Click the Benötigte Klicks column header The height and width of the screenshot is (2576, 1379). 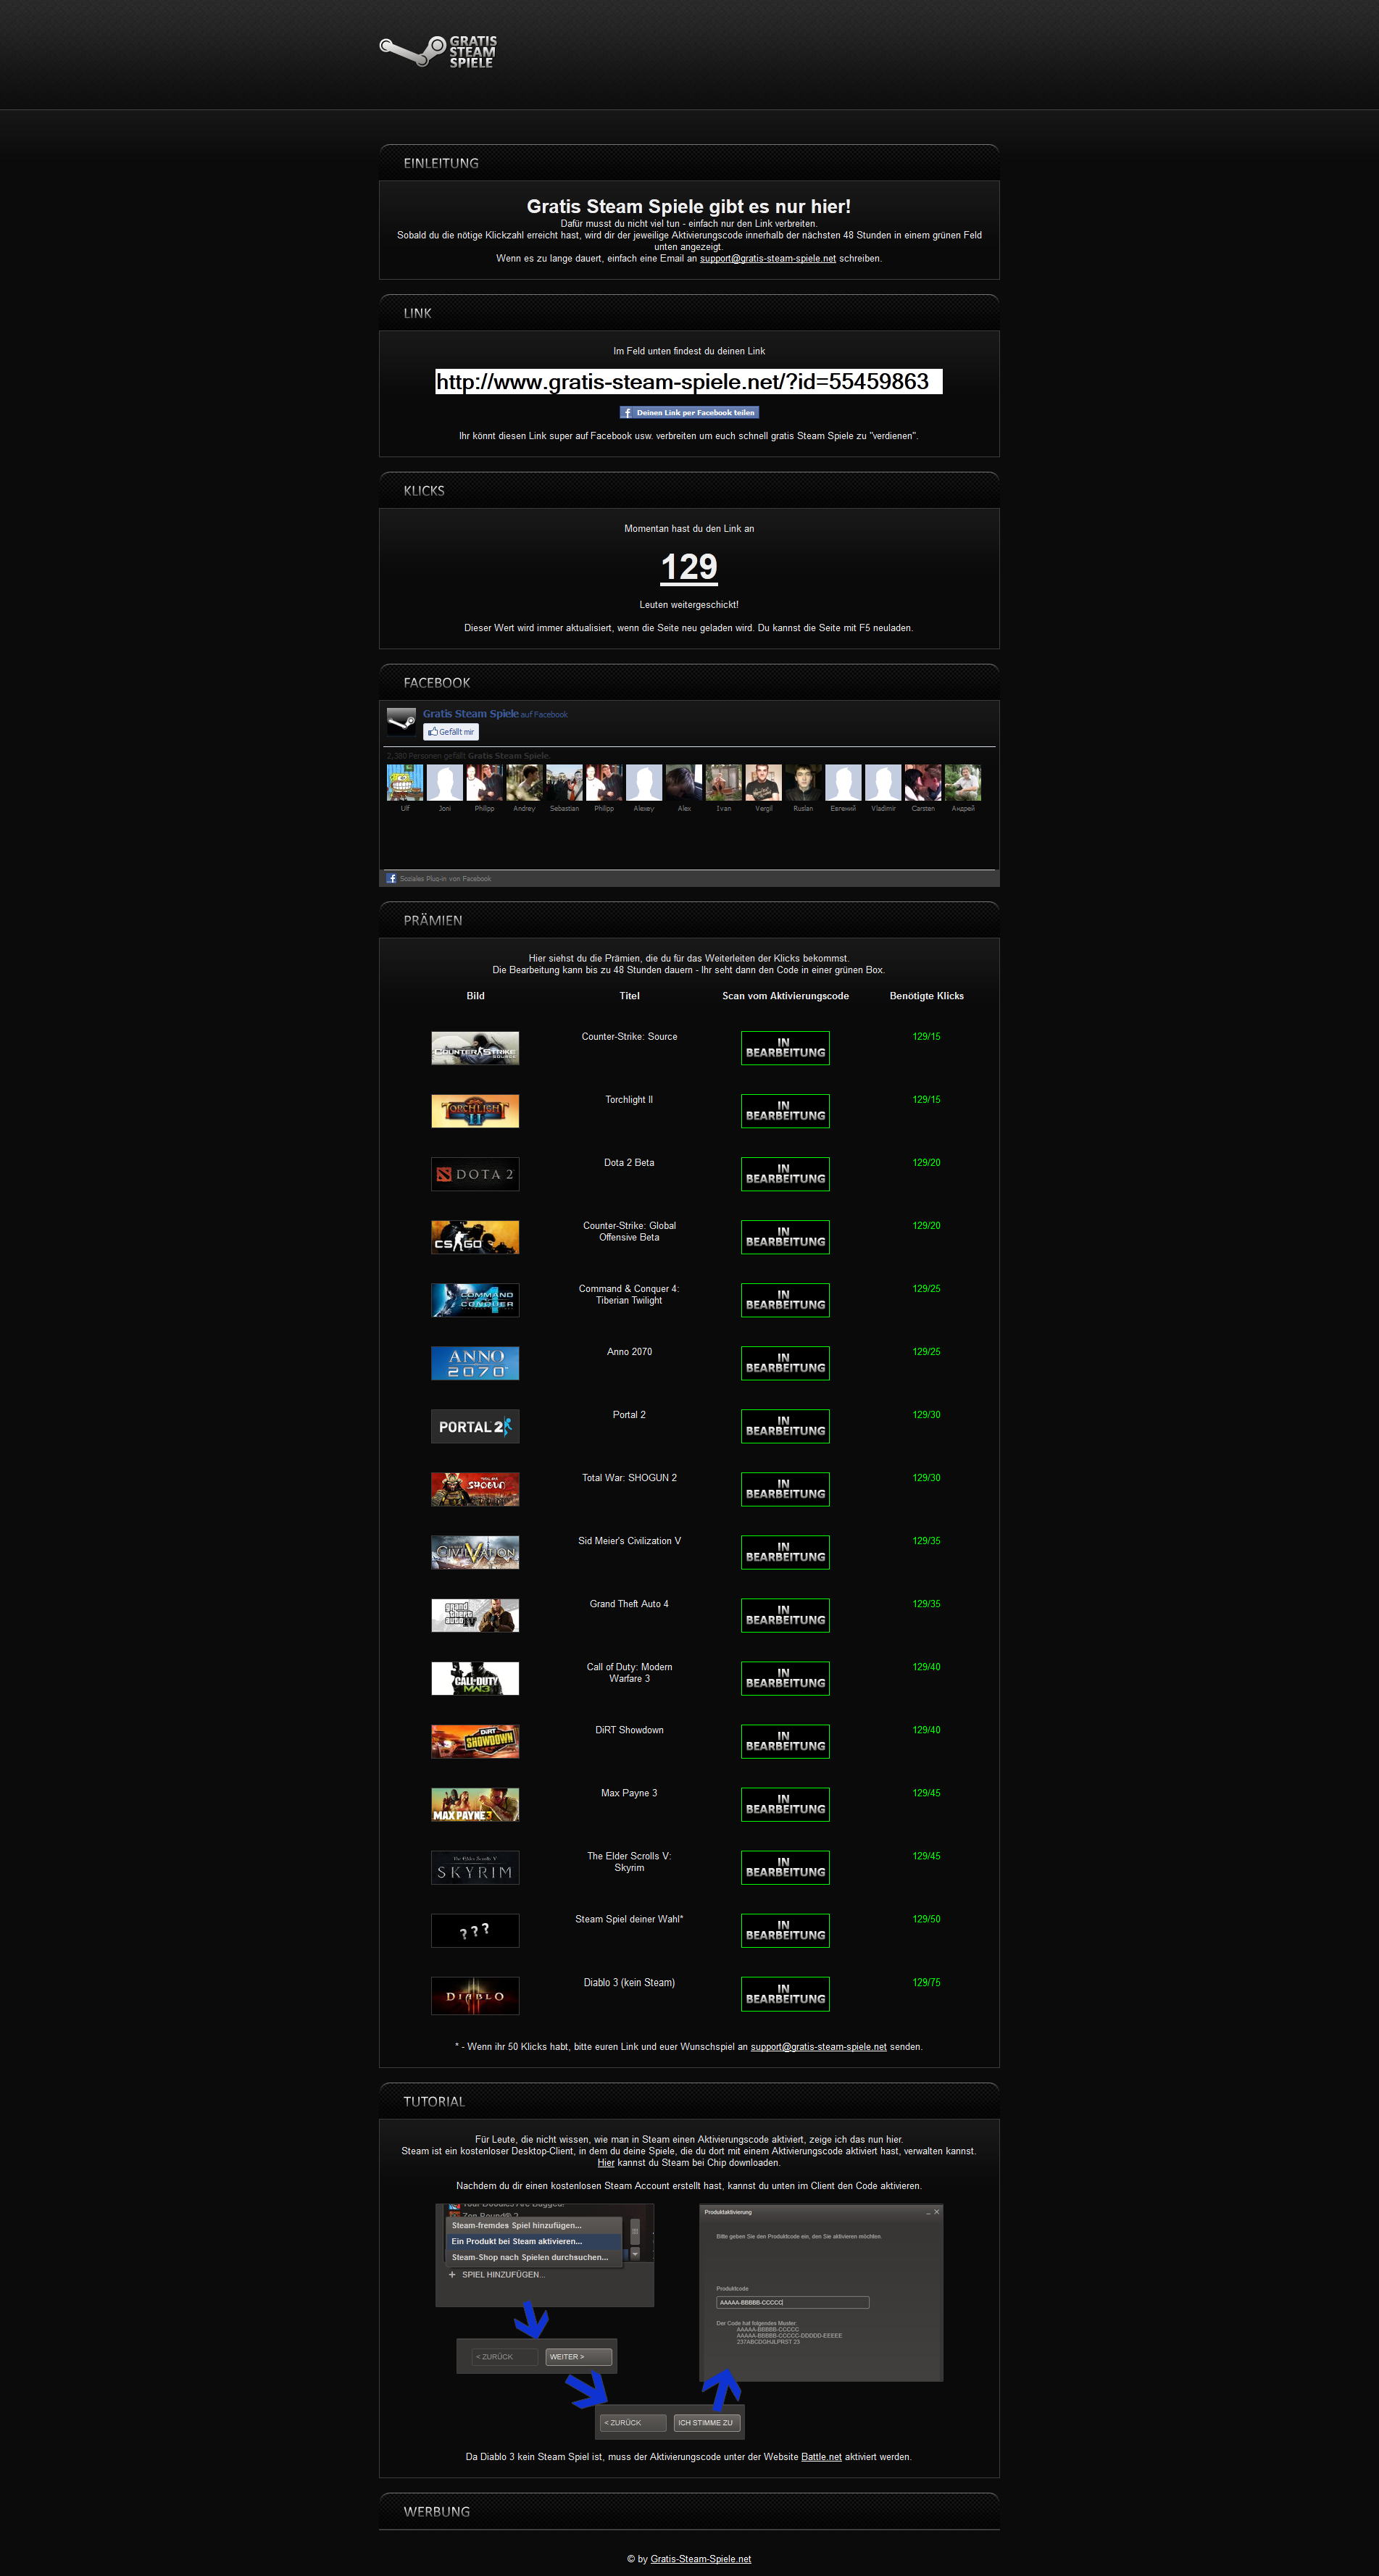pos(927,996)
